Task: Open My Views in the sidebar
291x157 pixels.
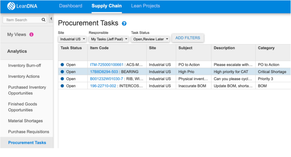Action: point(16,34)
